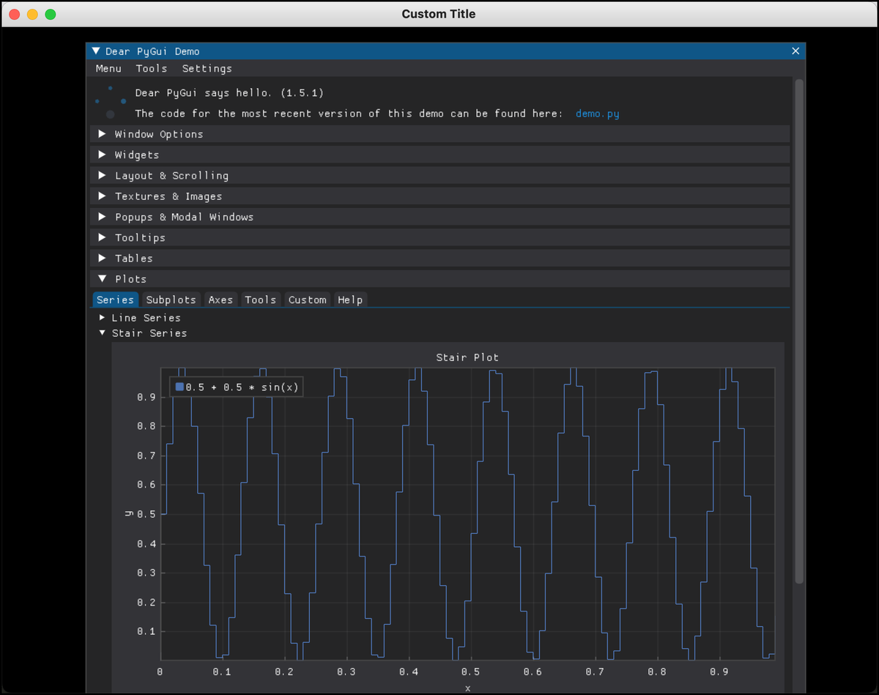Viewport: 879px width, 695px height.
Task: Expand the Layout & Scrolling section
Action: tap(171, 175)
